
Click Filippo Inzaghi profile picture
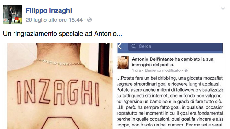pyautogui.click(x=12, y=15)
